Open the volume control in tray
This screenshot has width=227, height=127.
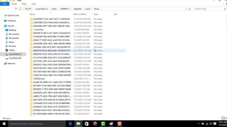tap(211, 124)
